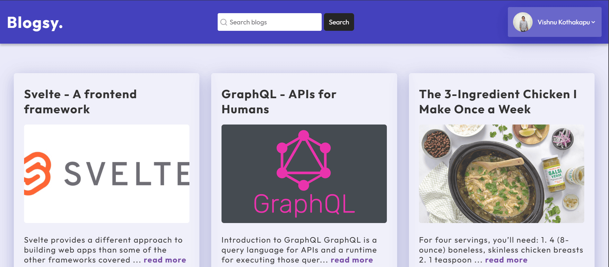Click read more on the Svelte post
Viewport: 609px width, 267px height.
click(x=165, y=260)
